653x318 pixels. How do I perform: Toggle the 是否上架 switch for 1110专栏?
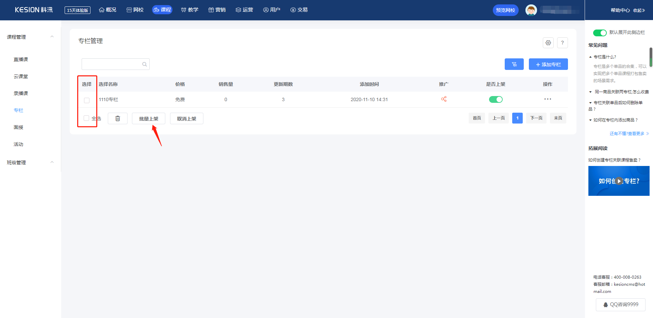(496, 99)
